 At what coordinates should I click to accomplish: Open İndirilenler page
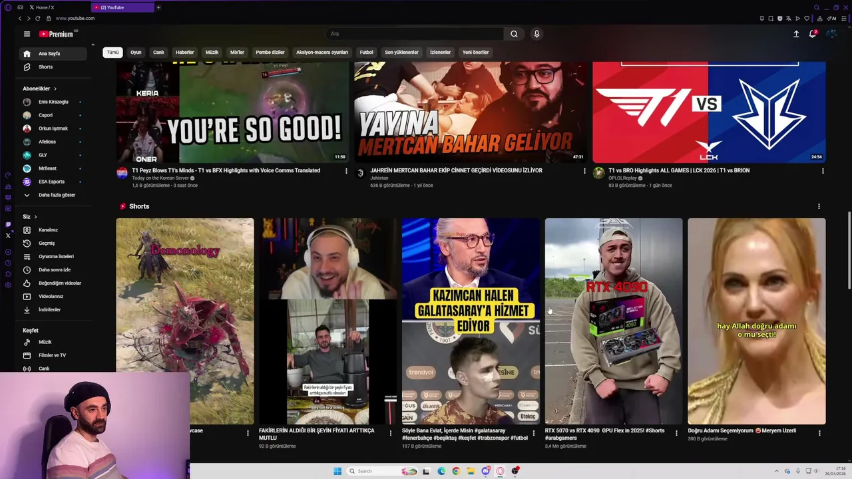(54, 310)
